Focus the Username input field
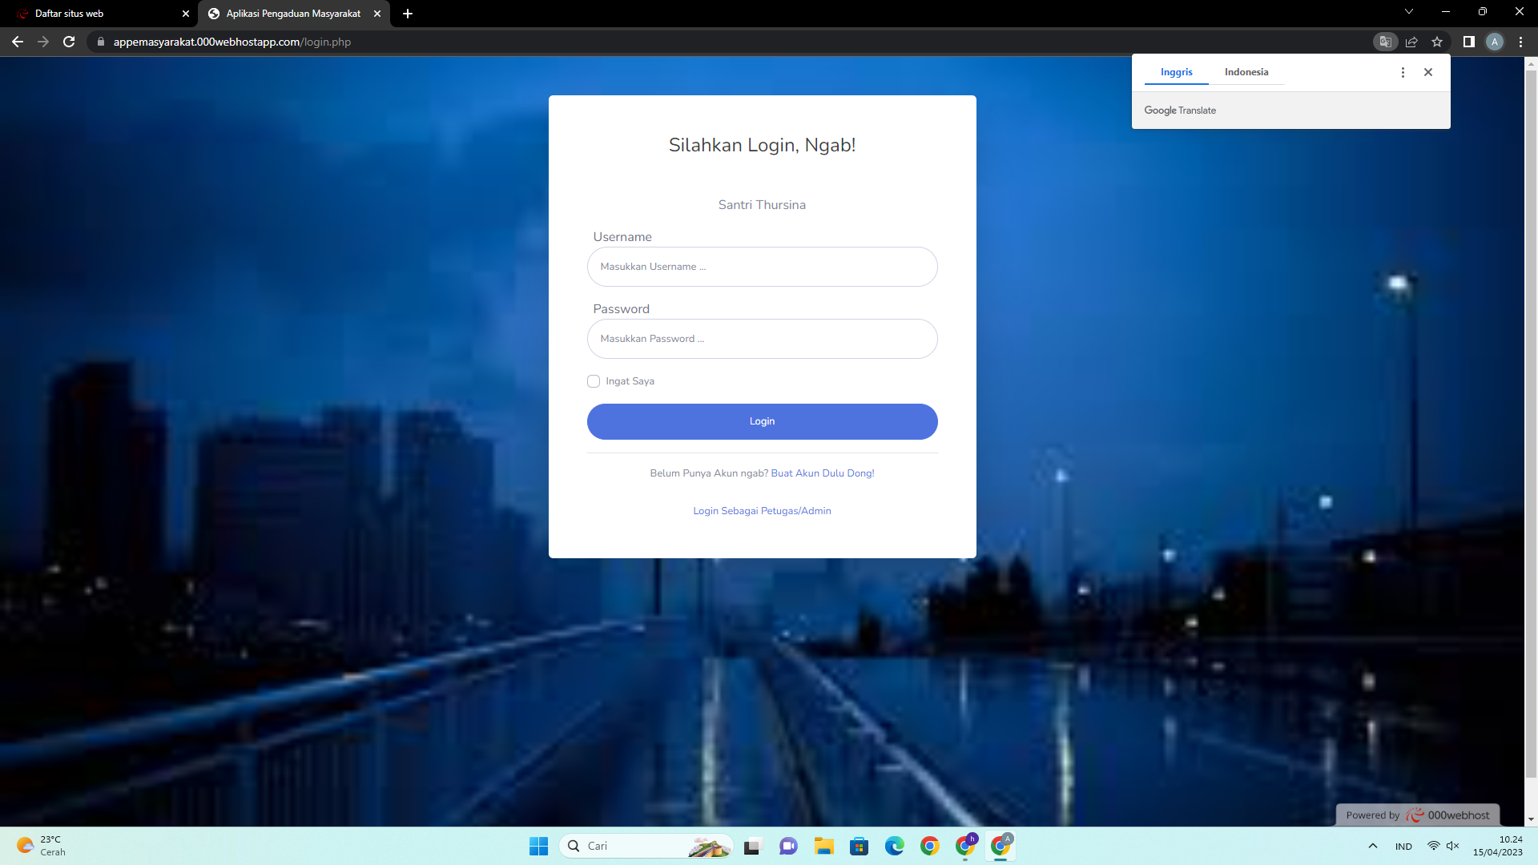The width and height of the screenshot is (1538, 865). coord(762,267)
